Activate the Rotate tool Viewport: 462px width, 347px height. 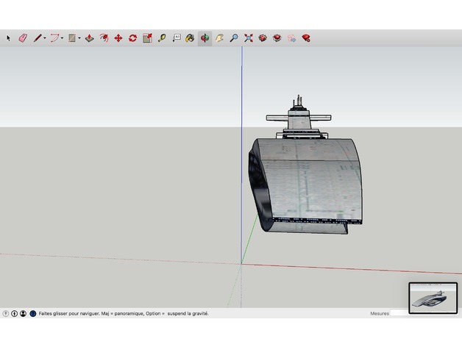132,37
